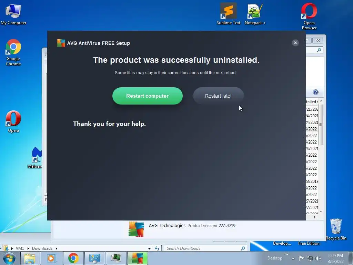
Task: Click the green Restart computer button
Action: tap(148, 96)
